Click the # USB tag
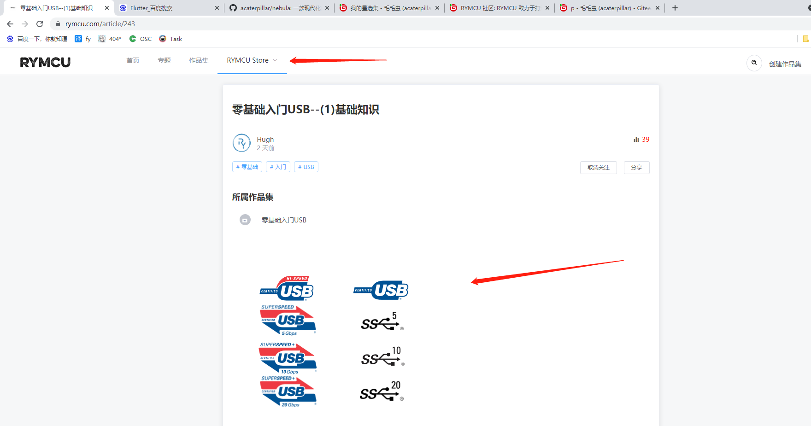The height and width of the screenshot is (426, 811). 306,167
